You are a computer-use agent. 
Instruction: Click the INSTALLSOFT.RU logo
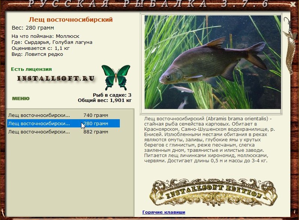click(56, 78)
